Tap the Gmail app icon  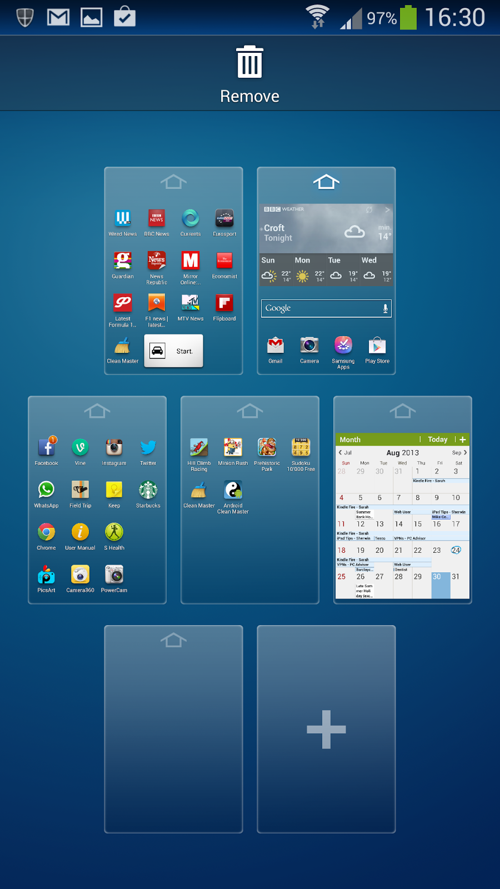276,345
